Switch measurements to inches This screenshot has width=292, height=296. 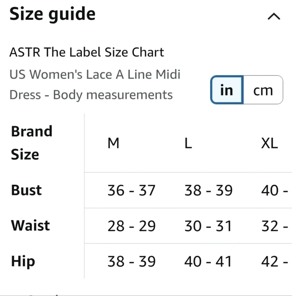click(x=227, y=90)
